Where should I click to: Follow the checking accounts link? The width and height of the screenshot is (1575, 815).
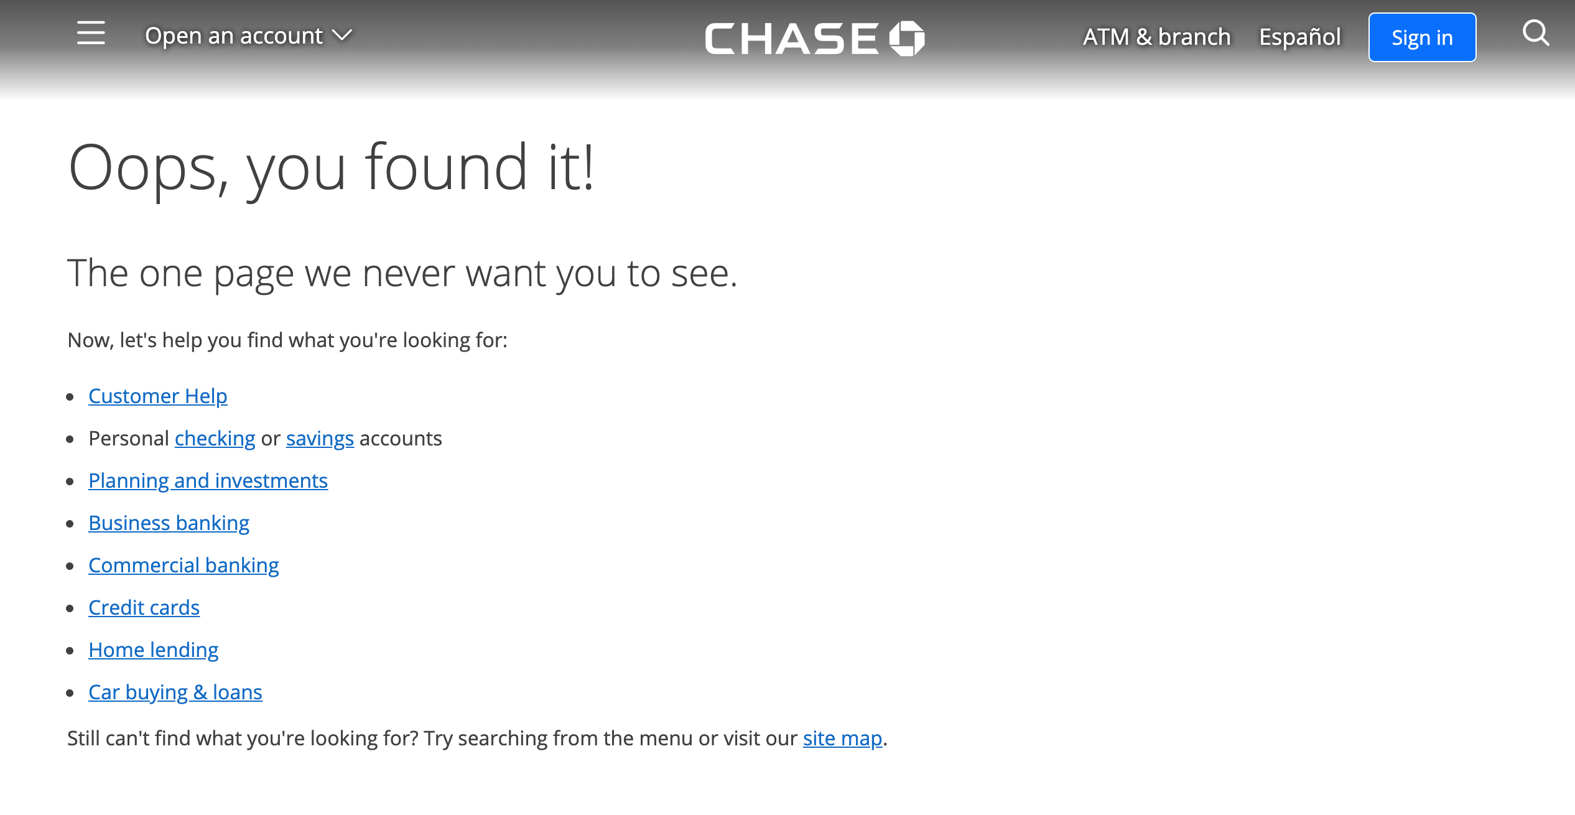coord(215,439)
